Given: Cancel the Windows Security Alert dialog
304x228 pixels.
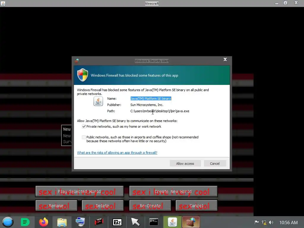Looking at the screenshot, I should pos(215,164).
